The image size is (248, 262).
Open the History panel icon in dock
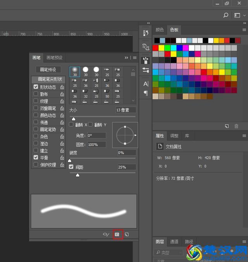click(146, 33)
